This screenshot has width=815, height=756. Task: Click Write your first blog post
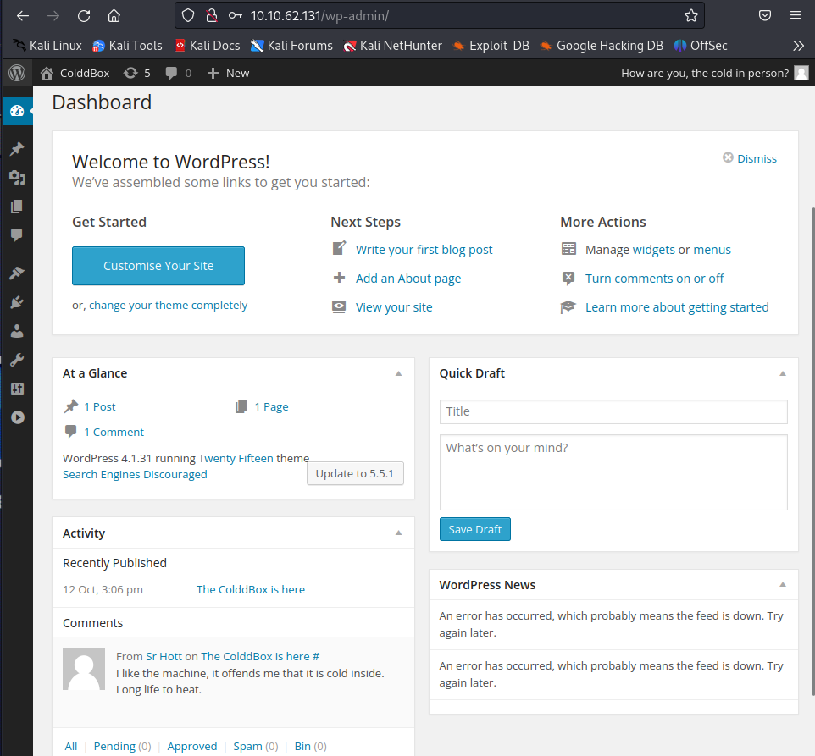point(424,250)
